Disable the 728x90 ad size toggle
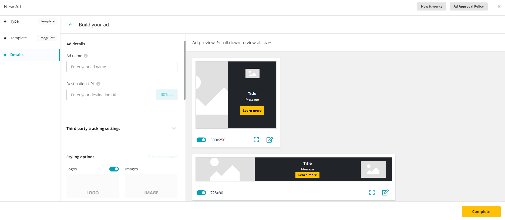The width and height of the screenshot is (505, 220). click(x=201, y=193)
